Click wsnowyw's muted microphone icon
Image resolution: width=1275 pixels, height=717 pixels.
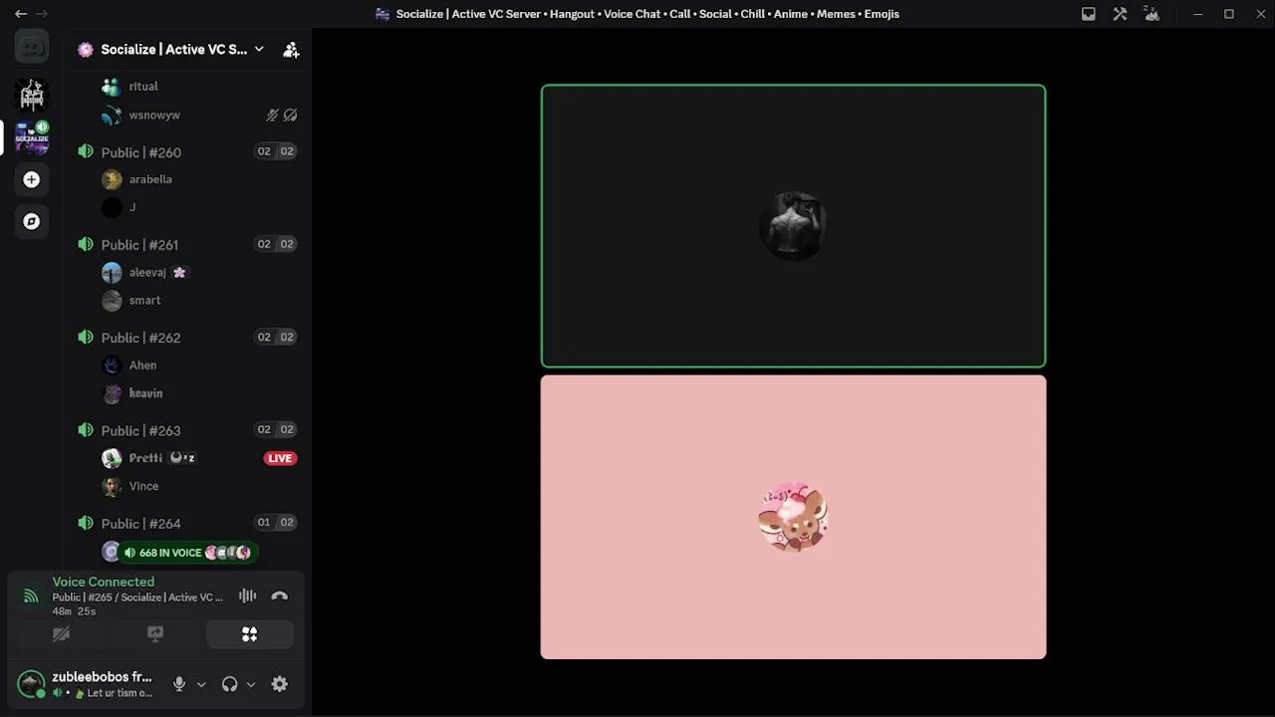272,116
